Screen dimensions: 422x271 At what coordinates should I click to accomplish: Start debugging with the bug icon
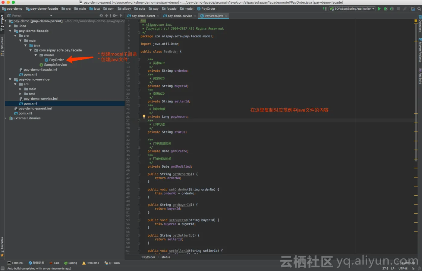(x=386, y=9)
